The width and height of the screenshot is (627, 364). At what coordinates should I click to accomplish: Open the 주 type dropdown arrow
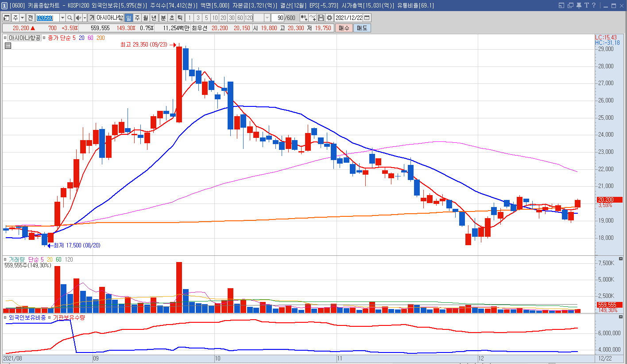(x=22, y=18)
